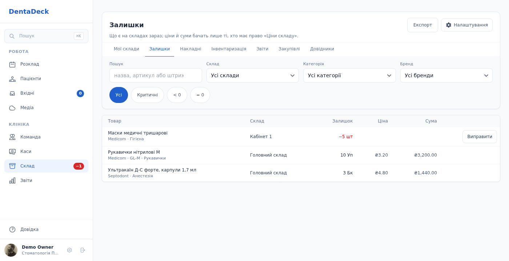Click the ⌘K shortcut hint in search
Image resolution: width=509 pixels, height=261 pixels.
pyautogui.click(x=79, y=36)
